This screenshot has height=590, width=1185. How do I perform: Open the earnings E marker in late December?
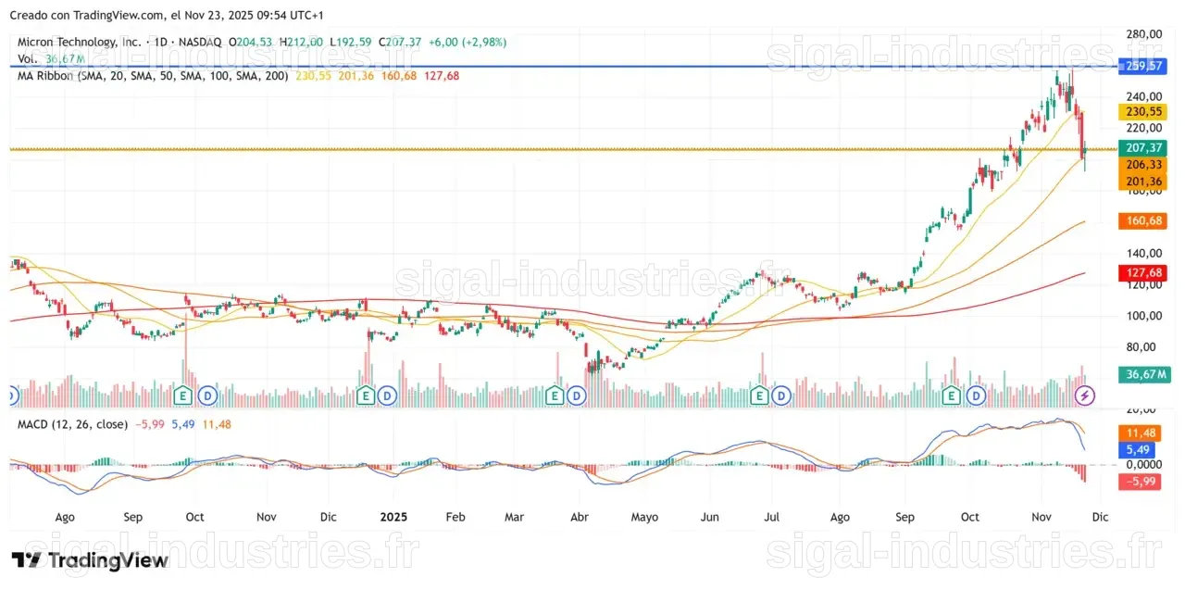coord(365,395)
